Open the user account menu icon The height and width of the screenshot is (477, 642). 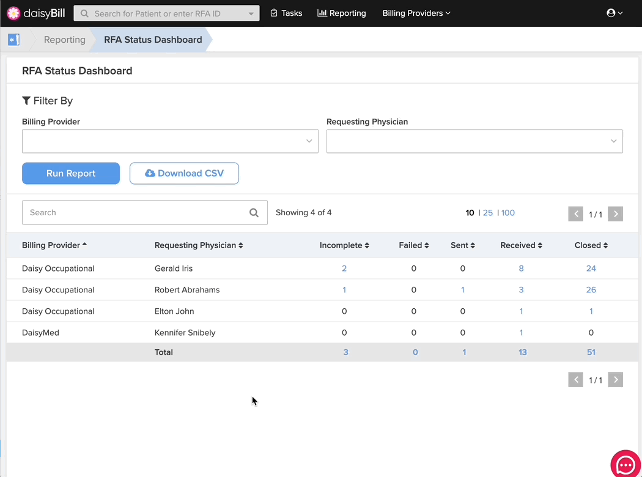[x=614, y=13]
